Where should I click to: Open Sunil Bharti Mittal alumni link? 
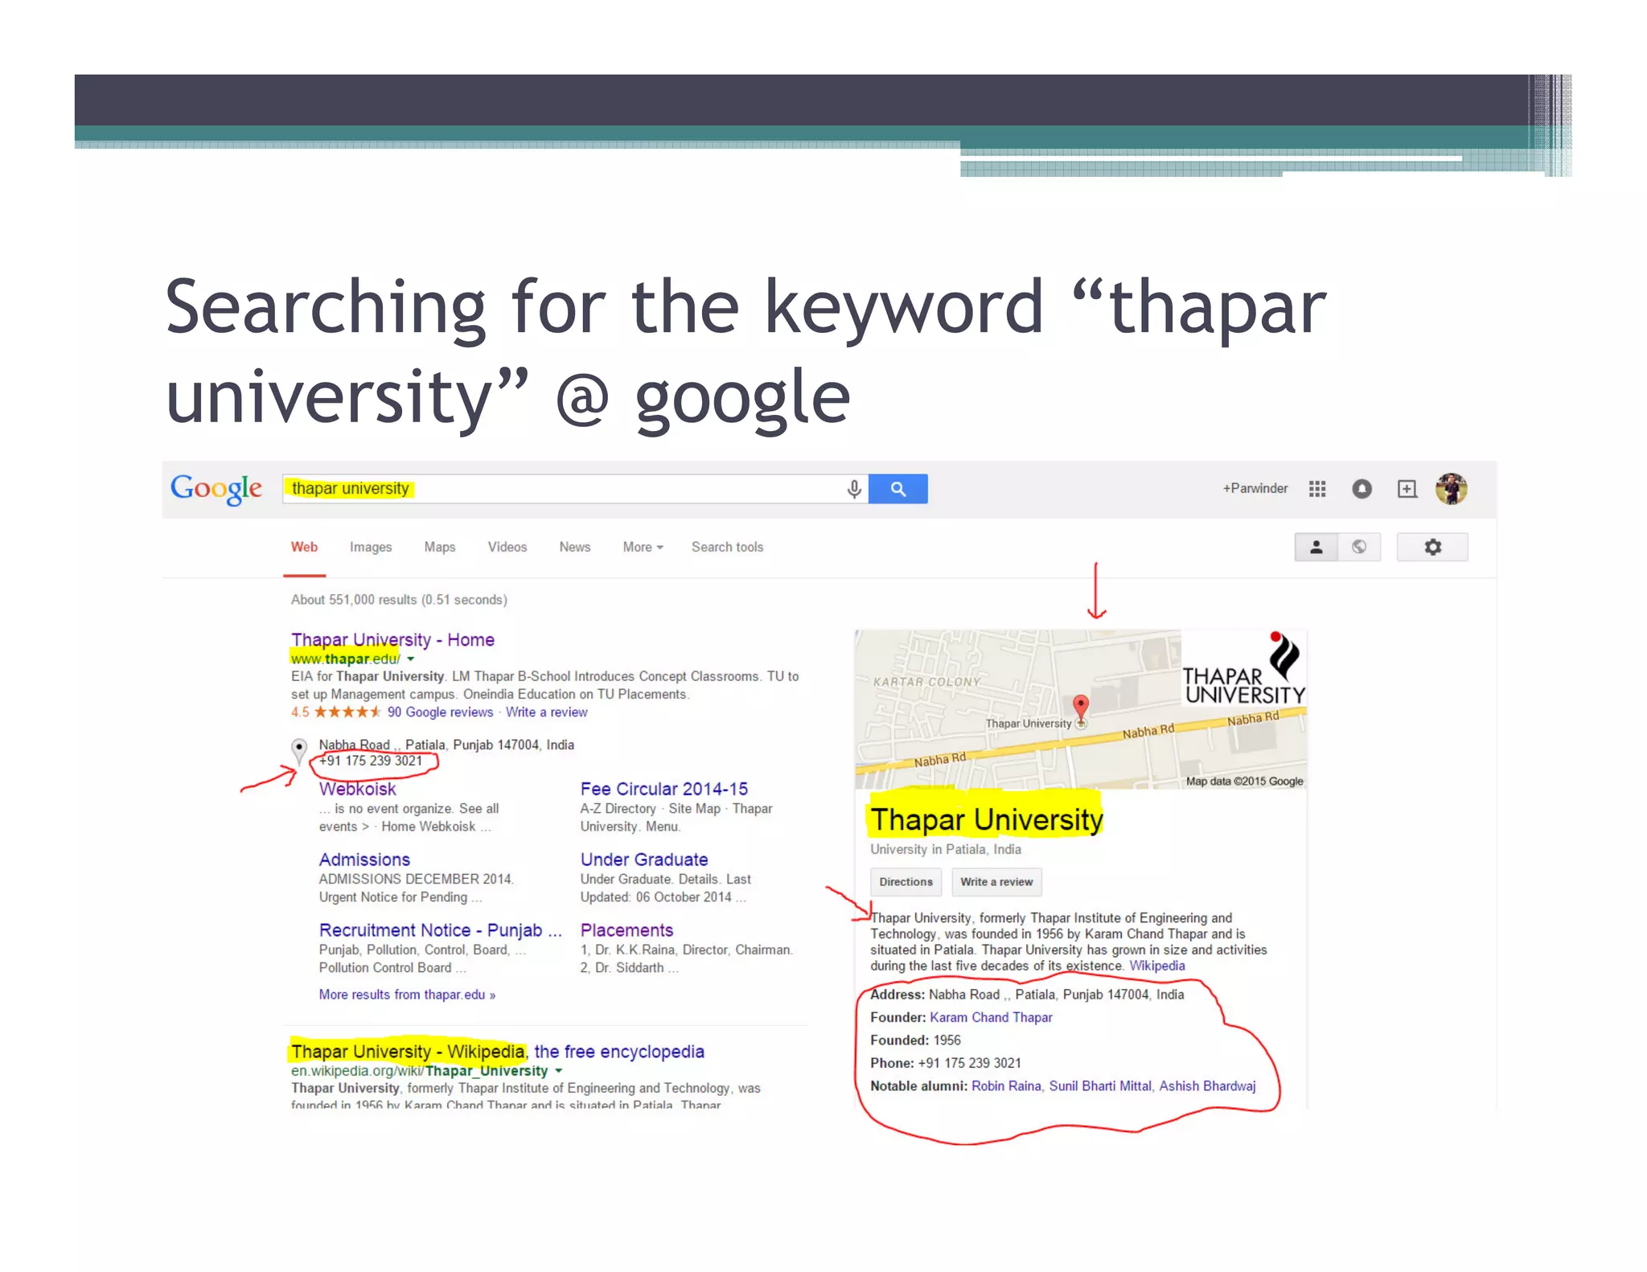tap(1100, 1086)
